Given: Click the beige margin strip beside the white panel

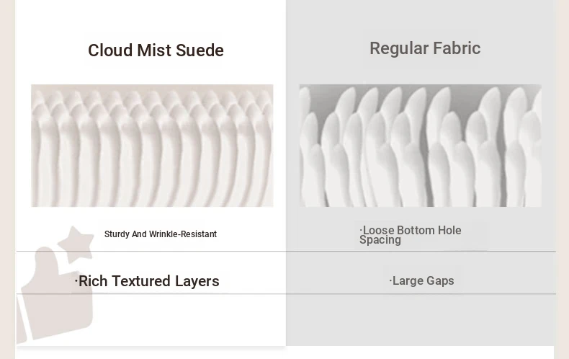Looking at the screenshot, I should click(x=7, y=179).
